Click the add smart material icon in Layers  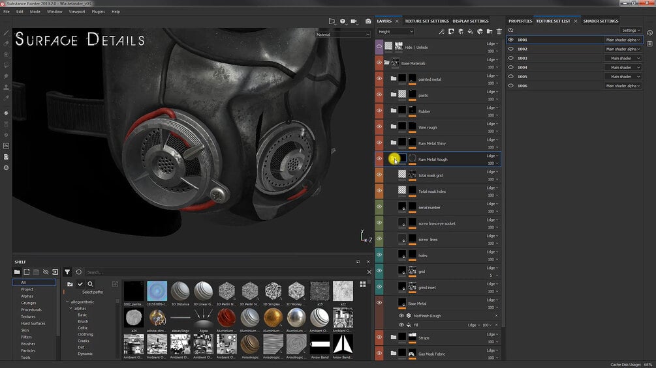(x=480, y=31)
